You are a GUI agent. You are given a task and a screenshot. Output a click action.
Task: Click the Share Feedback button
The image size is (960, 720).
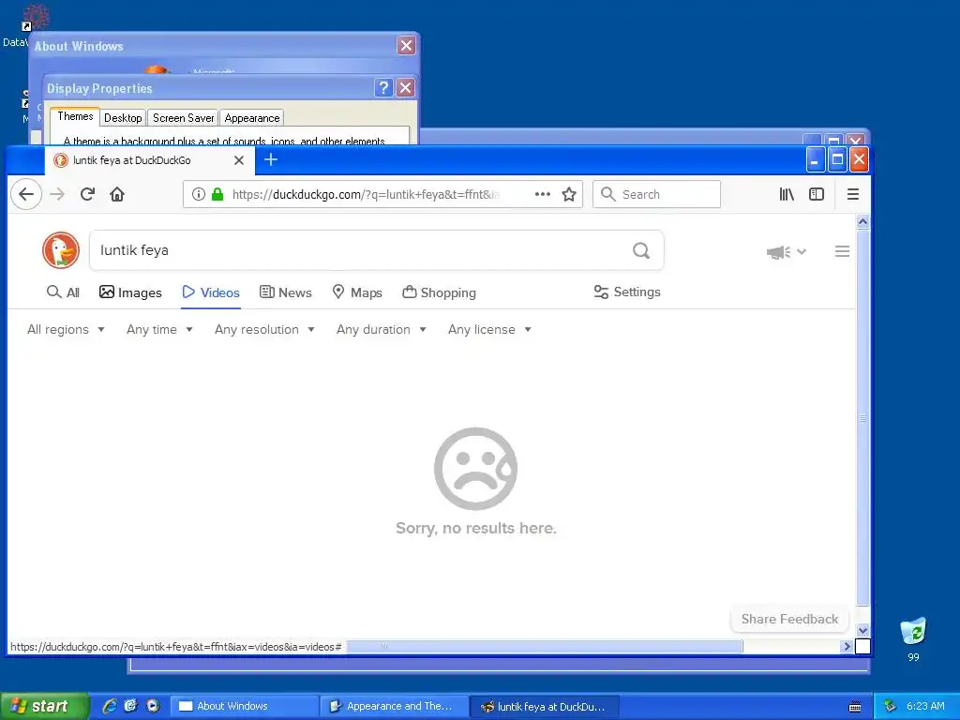(789, 619)
